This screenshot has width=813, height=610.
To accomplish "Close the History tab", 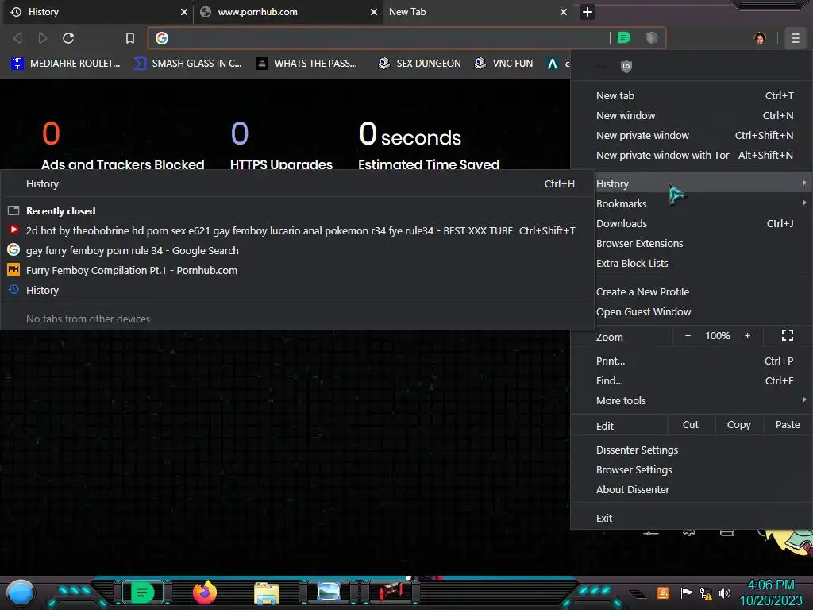I will tap(183, 12).
